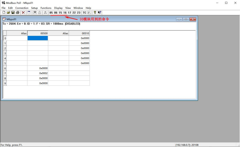Open the TC traffic toolbar button
Screen dimensions: 240x147
pyautogui.click(x=85, y=13)
